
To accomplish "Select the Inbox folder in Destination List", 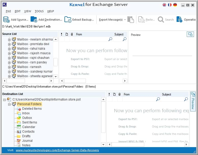I will (x=26, y=113).
